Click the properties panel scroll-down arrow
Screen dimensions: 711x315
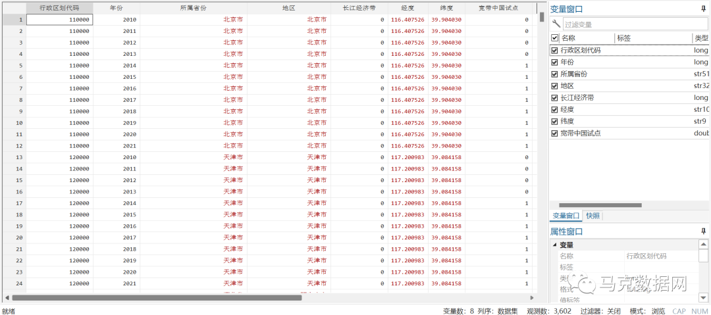coord(703,297)
